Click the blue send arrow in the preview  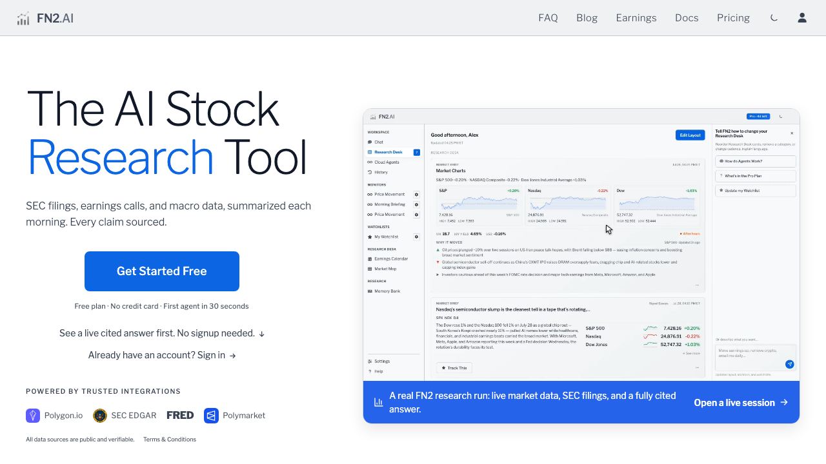[789, 364]
